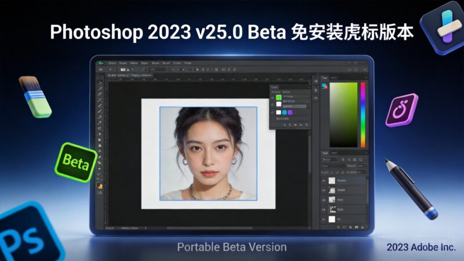Select the purple swatch in floating panel
Viewport: 464px width, 261px height.
[x=290, y=112]
